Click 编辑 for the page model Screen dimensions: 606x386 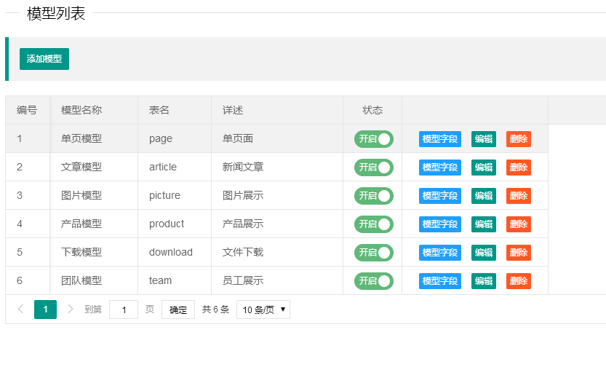(483, 139)
